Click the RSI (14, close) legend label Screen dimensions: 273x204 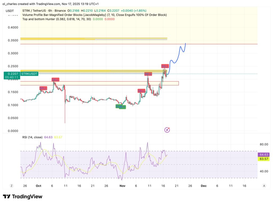[32, 137]
